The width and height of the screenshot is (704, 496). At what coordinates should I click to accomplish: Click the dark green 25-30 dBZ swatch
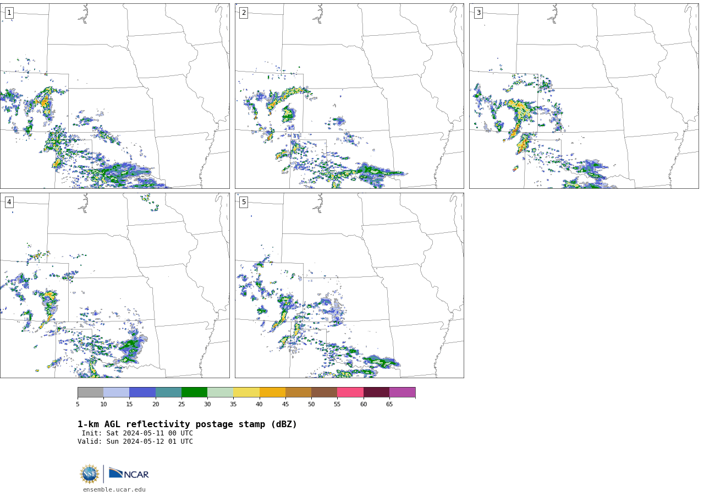coord(194,392)
